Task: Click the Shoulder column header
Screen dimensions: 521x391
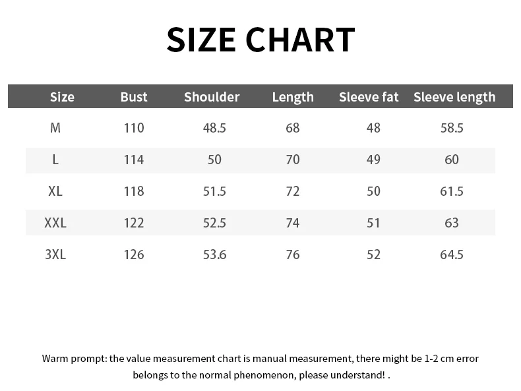Action: point(212,97)
